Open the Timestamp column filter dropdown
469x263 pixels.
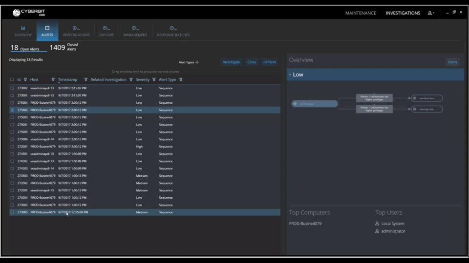tap(86, 80)
